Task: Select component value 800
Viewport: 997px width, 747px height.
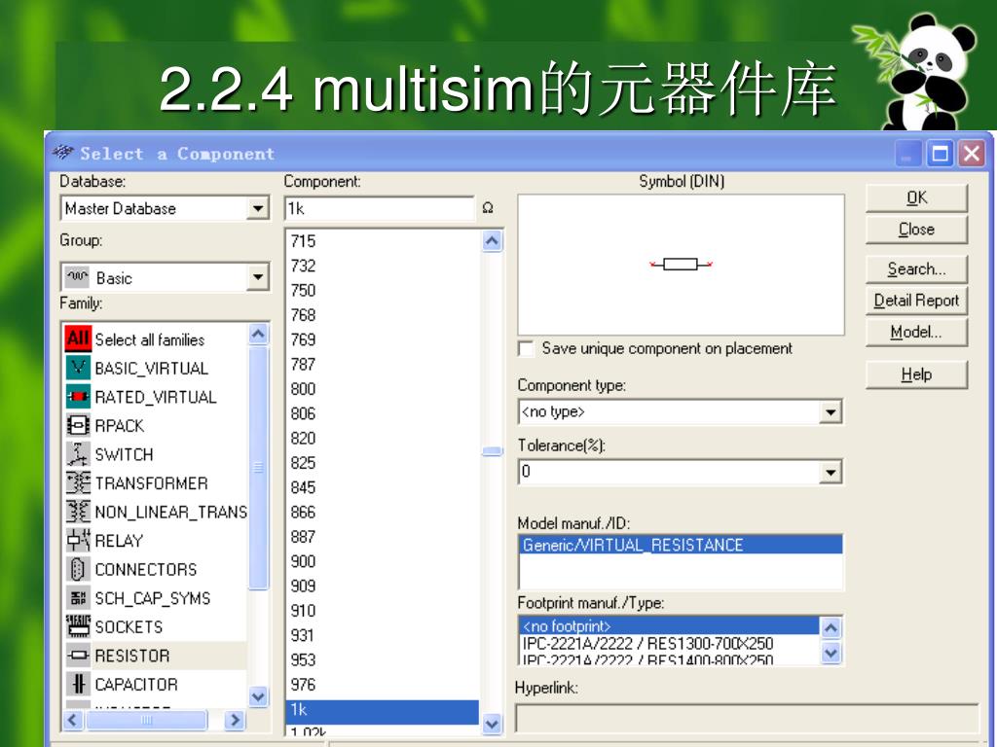Action: (x=382, y=389)
